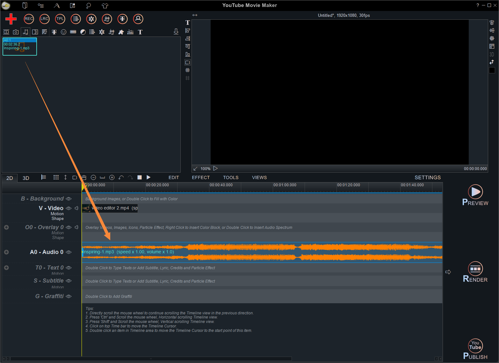Click the 3D icon right of preview

tap(492, 54)
